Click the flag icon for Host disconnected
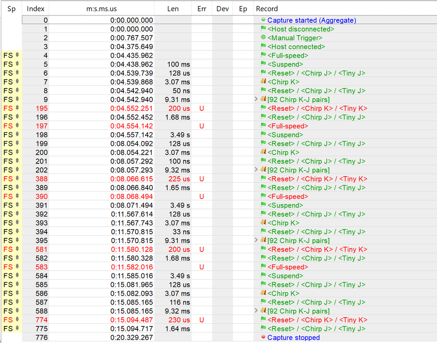This screenshot has width=437, height=343. click(263, 28)
